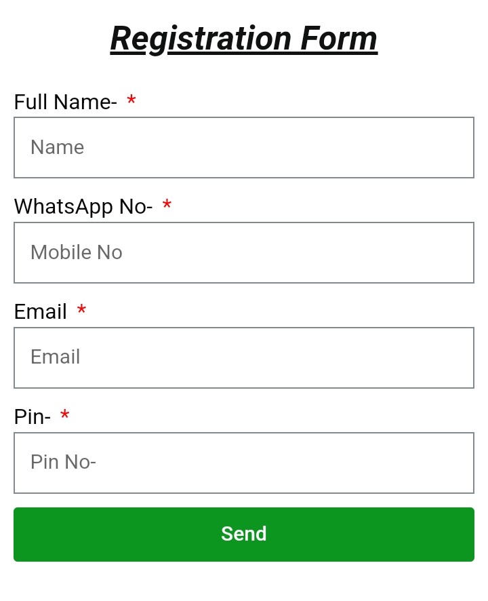Click the Pin- label text
This screenshot has height=601, width=488.
click(x=32, y=416)
